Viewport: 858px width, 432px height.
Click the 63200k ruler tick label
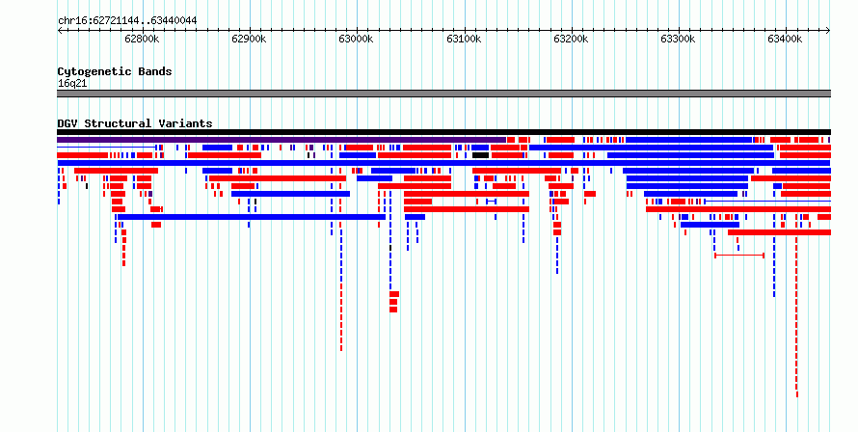pos(572,39)
